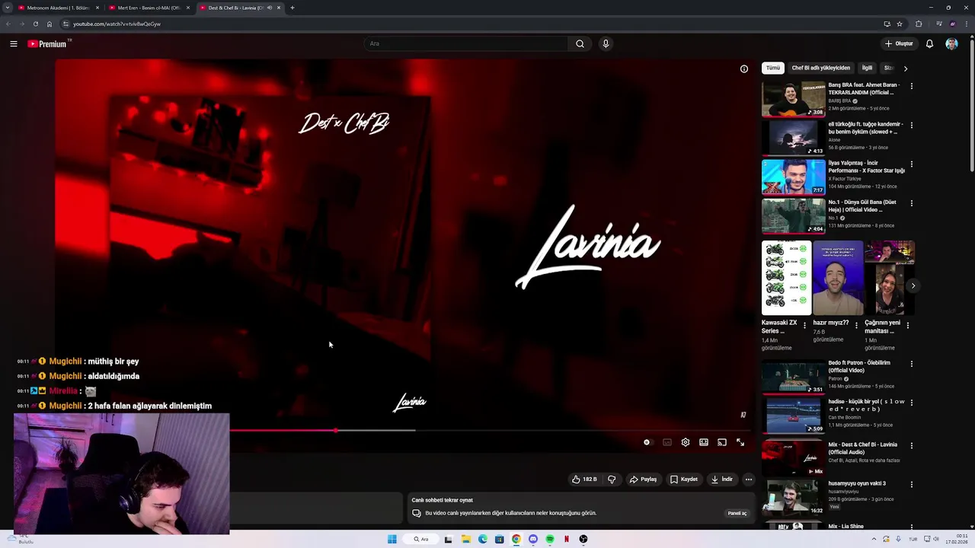Open options for Barış BRA Tekrarlandım video
The image size is (975, 548).
pyautogui.click(x=911, y=86)
